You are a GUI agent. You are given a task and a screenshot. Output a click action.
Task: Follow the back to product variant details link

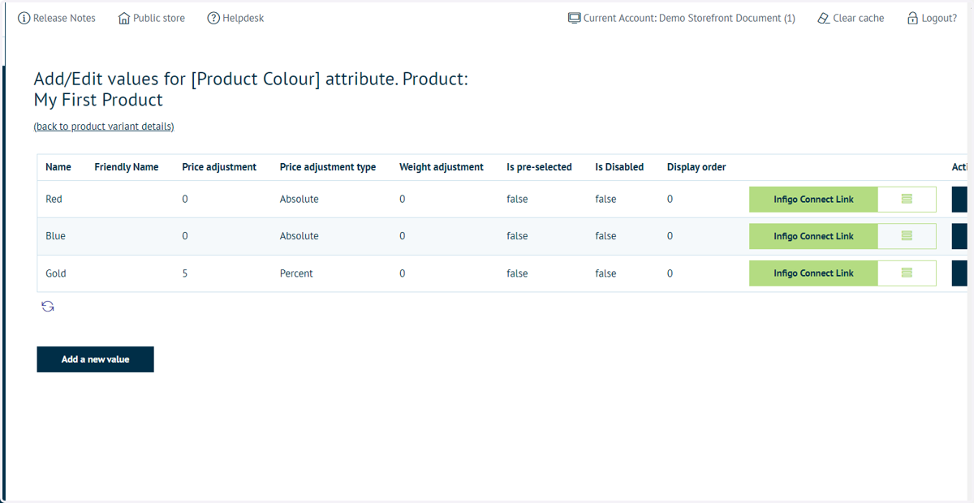[x=104, y=127]
